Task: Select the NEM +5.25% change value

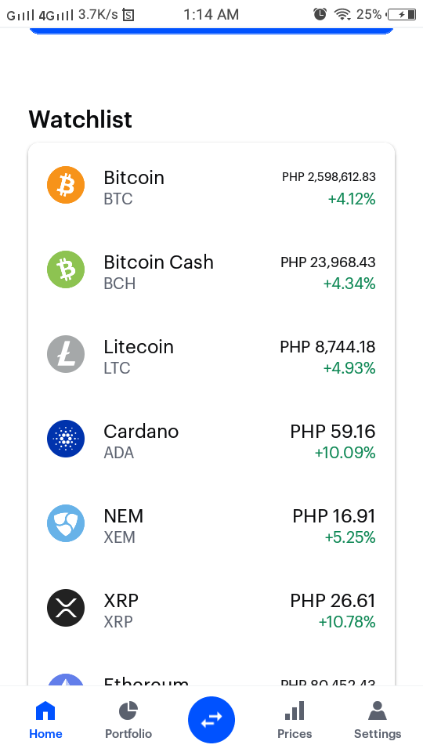Action: click(x=350, y=537)
